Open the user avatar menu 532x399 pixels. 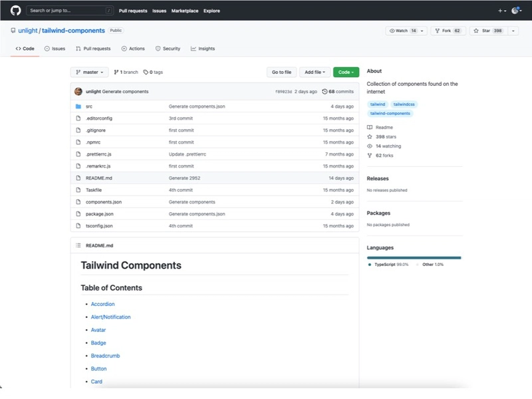point(517,11)
